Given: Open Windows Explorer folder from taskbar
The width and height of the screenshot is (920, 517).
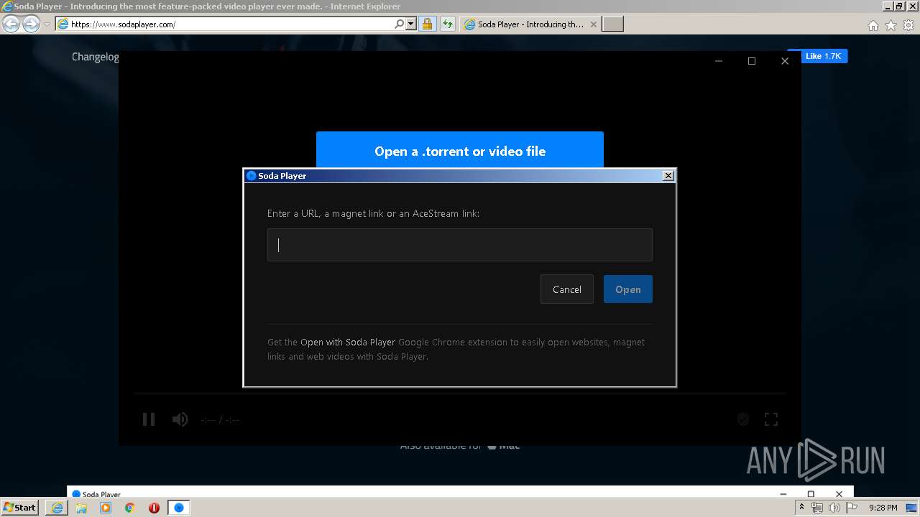Looking at the screenshot, I should pyautogui.click(x=81, y=508).
